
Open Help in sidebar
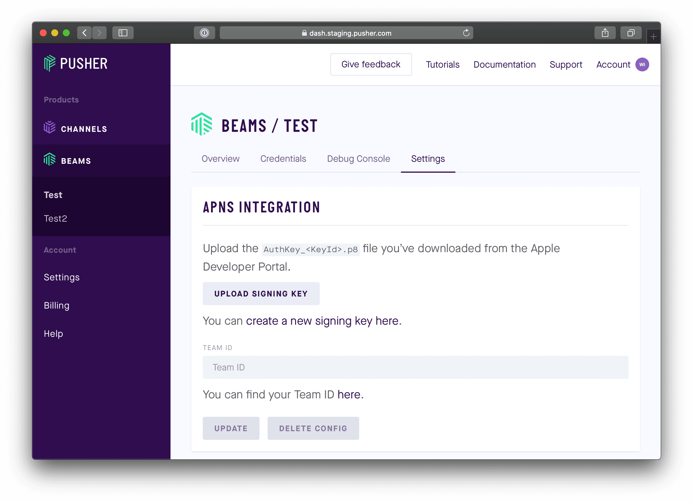(53, 333)
